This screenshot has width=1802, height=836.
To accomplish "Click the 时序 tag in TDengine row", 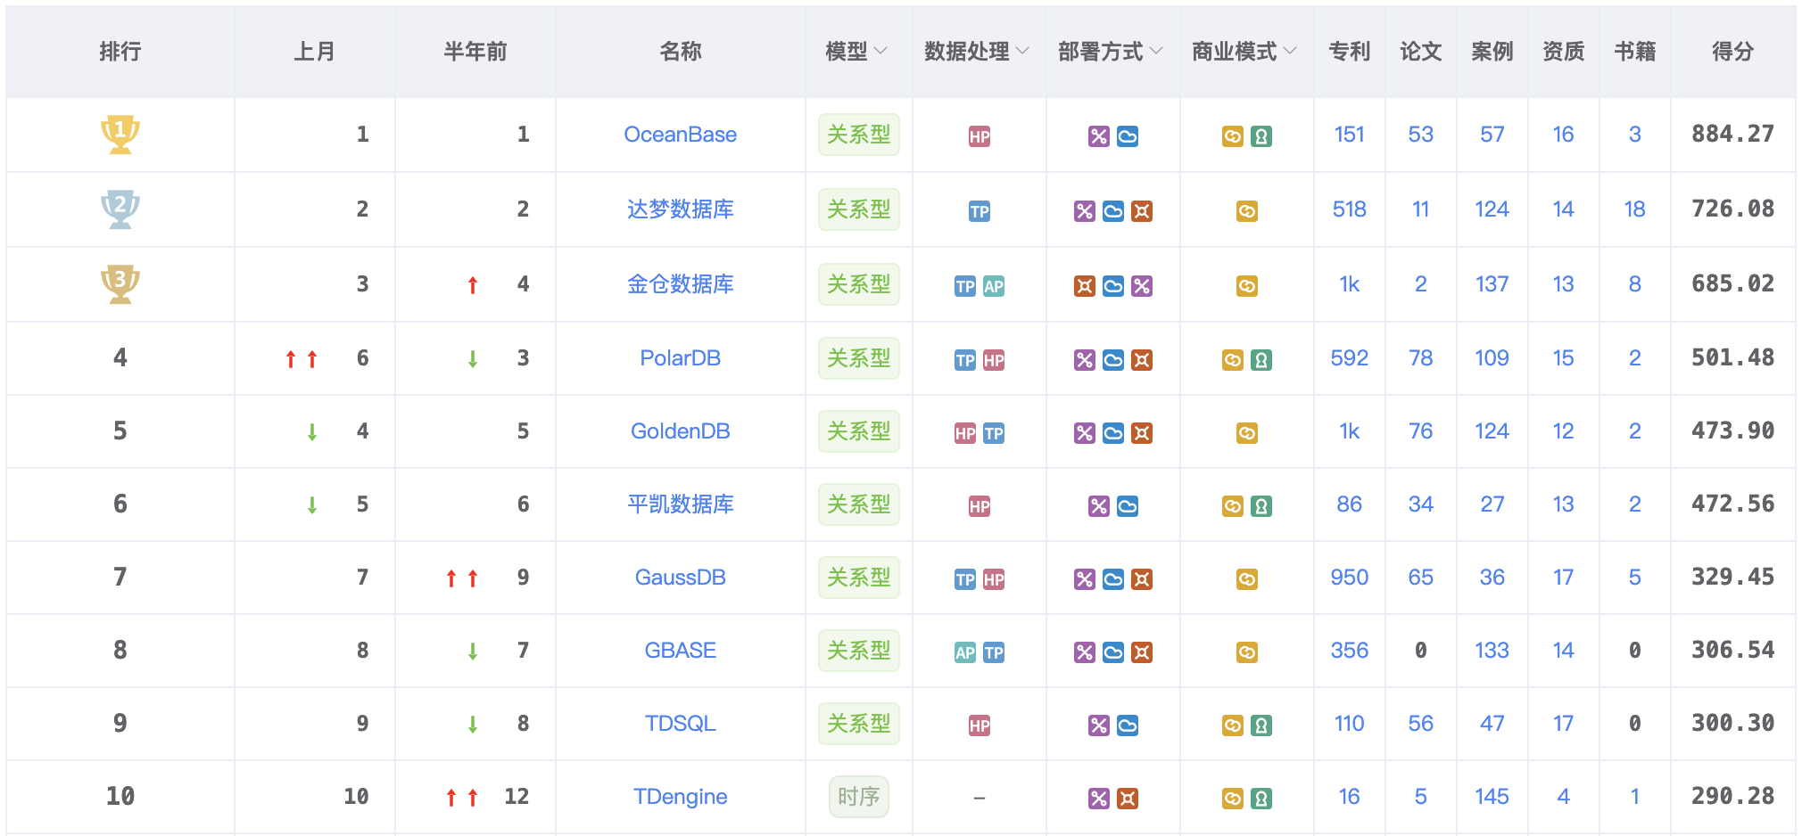I will coord(859,797).
